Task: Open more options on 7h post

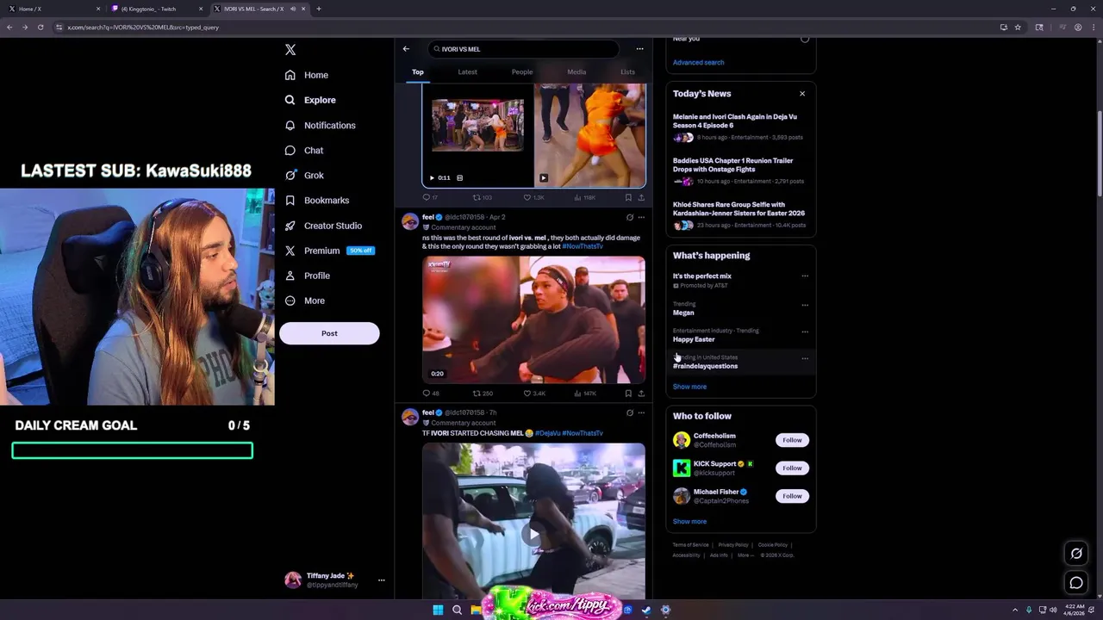Action: point(641,412)
